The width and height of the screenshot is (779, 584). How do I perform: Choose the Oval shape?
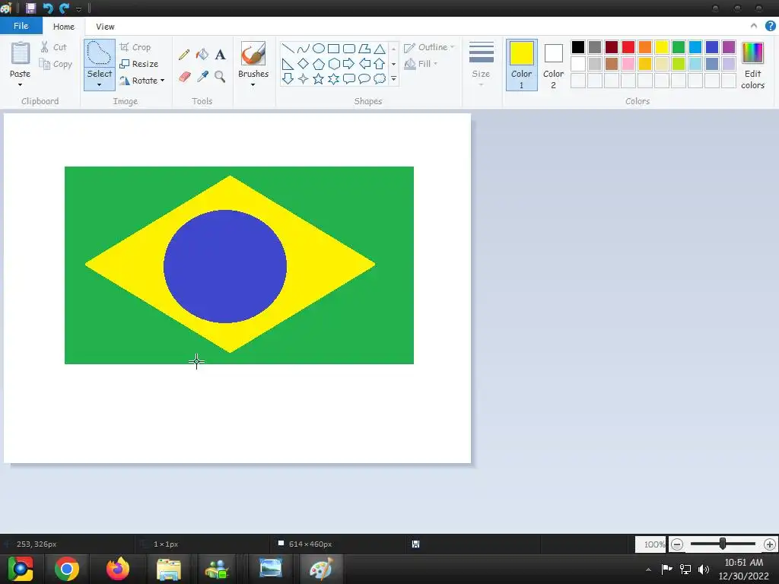pyautogui.click(x=319, y=48)
